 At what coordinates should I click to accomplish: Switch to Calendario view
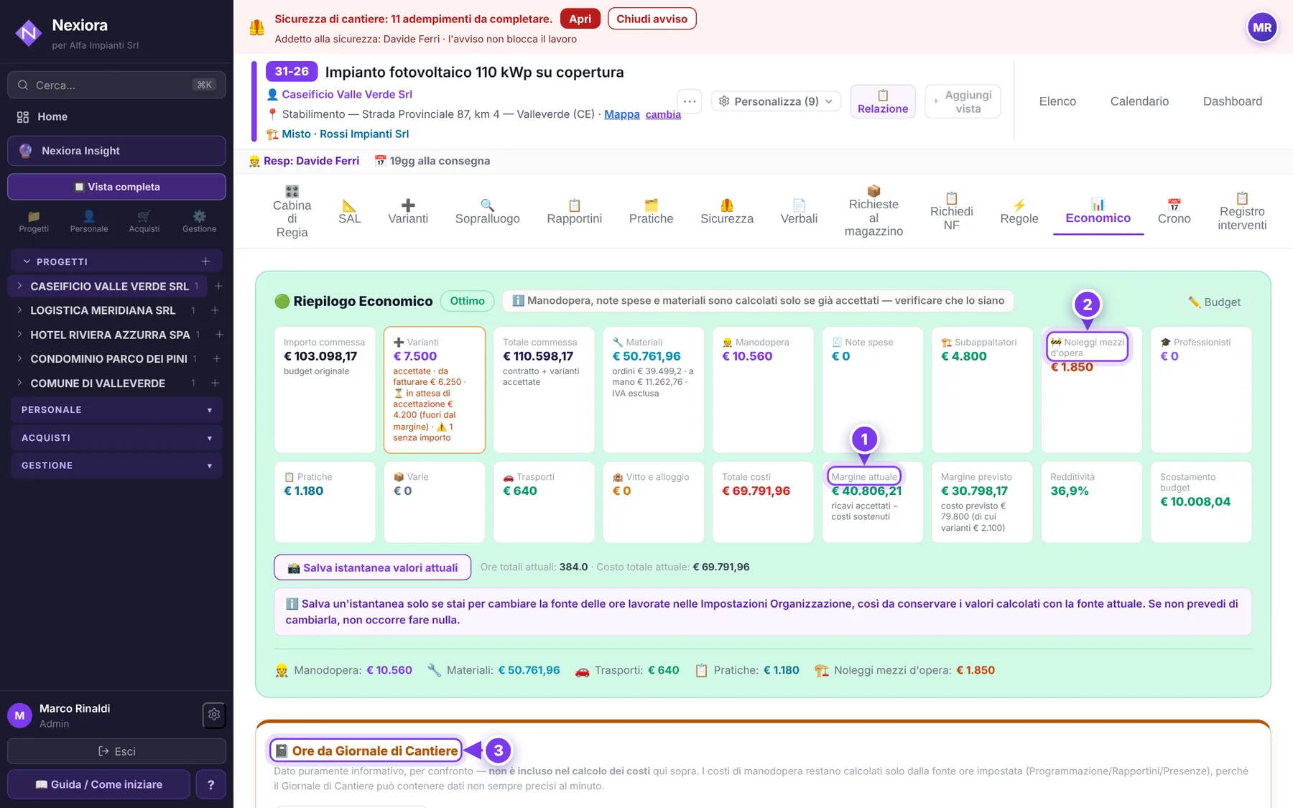pos(1139,101)
